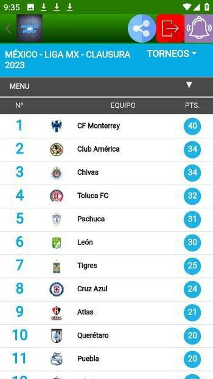Select the EQUIPO column header
This screenshot has width=213, height=379.
pos(123,105)
